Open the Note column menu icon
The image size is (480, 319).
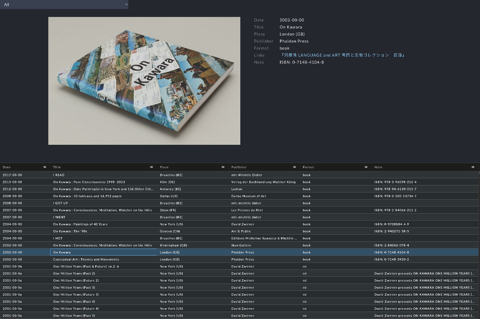473,167
